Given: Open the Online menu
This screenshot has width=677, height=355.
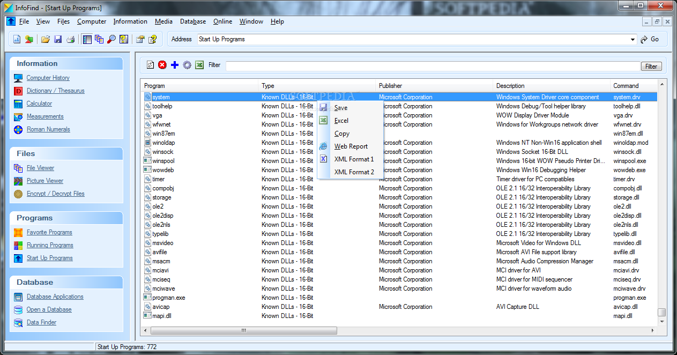Looking at the screenshot, I should [222, 21].
